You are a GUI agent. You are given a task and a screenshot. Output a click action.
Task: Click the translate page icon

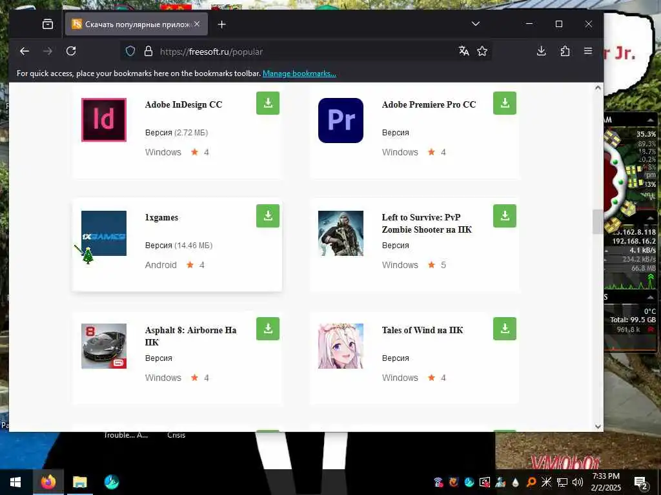[463, 52]
